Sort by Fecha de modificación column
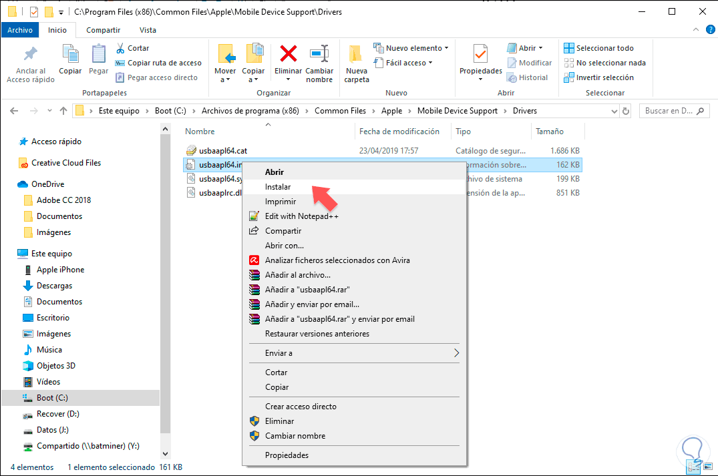The width and height of the screenshot is (718, 476). [x=399, y=132]
